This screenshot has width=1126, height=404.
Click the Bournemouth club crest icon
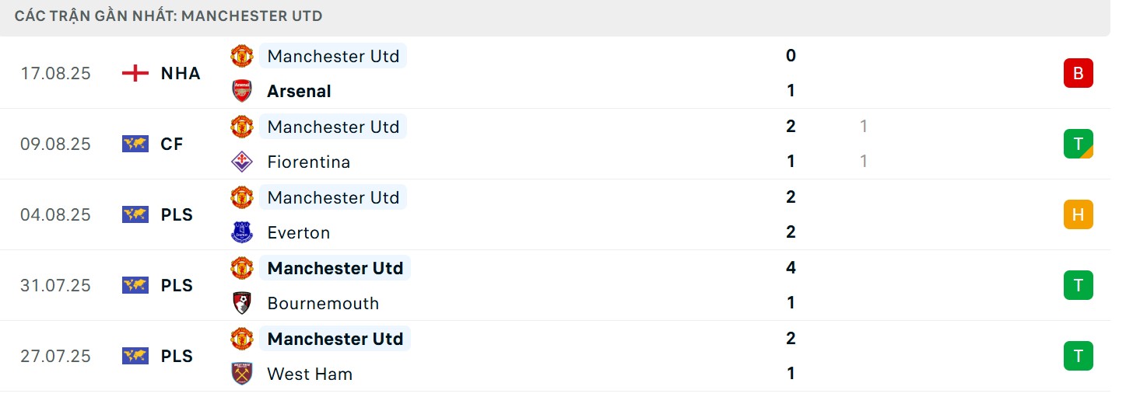242,303
